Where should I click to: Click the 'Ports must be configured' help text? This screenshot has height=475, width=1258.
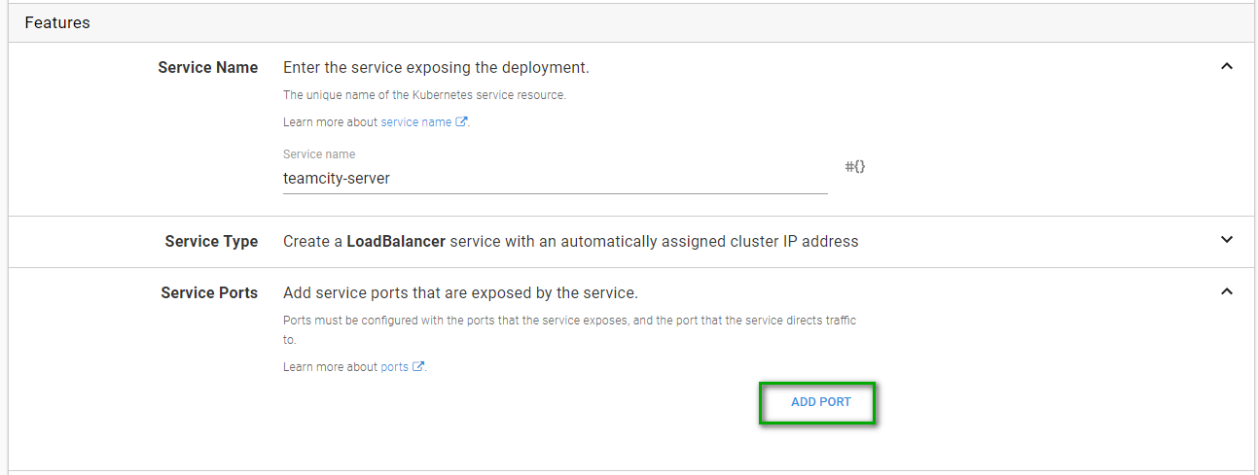click(x=569, y=321)
